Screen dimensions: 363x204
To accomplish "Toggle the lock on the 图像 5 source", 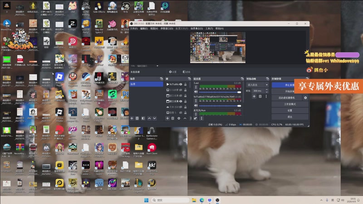I will tap(186, 112).
